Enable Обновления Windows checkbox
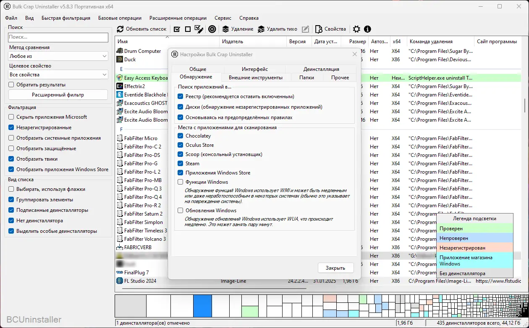This screenshot has height=328, width=529. 181,211
